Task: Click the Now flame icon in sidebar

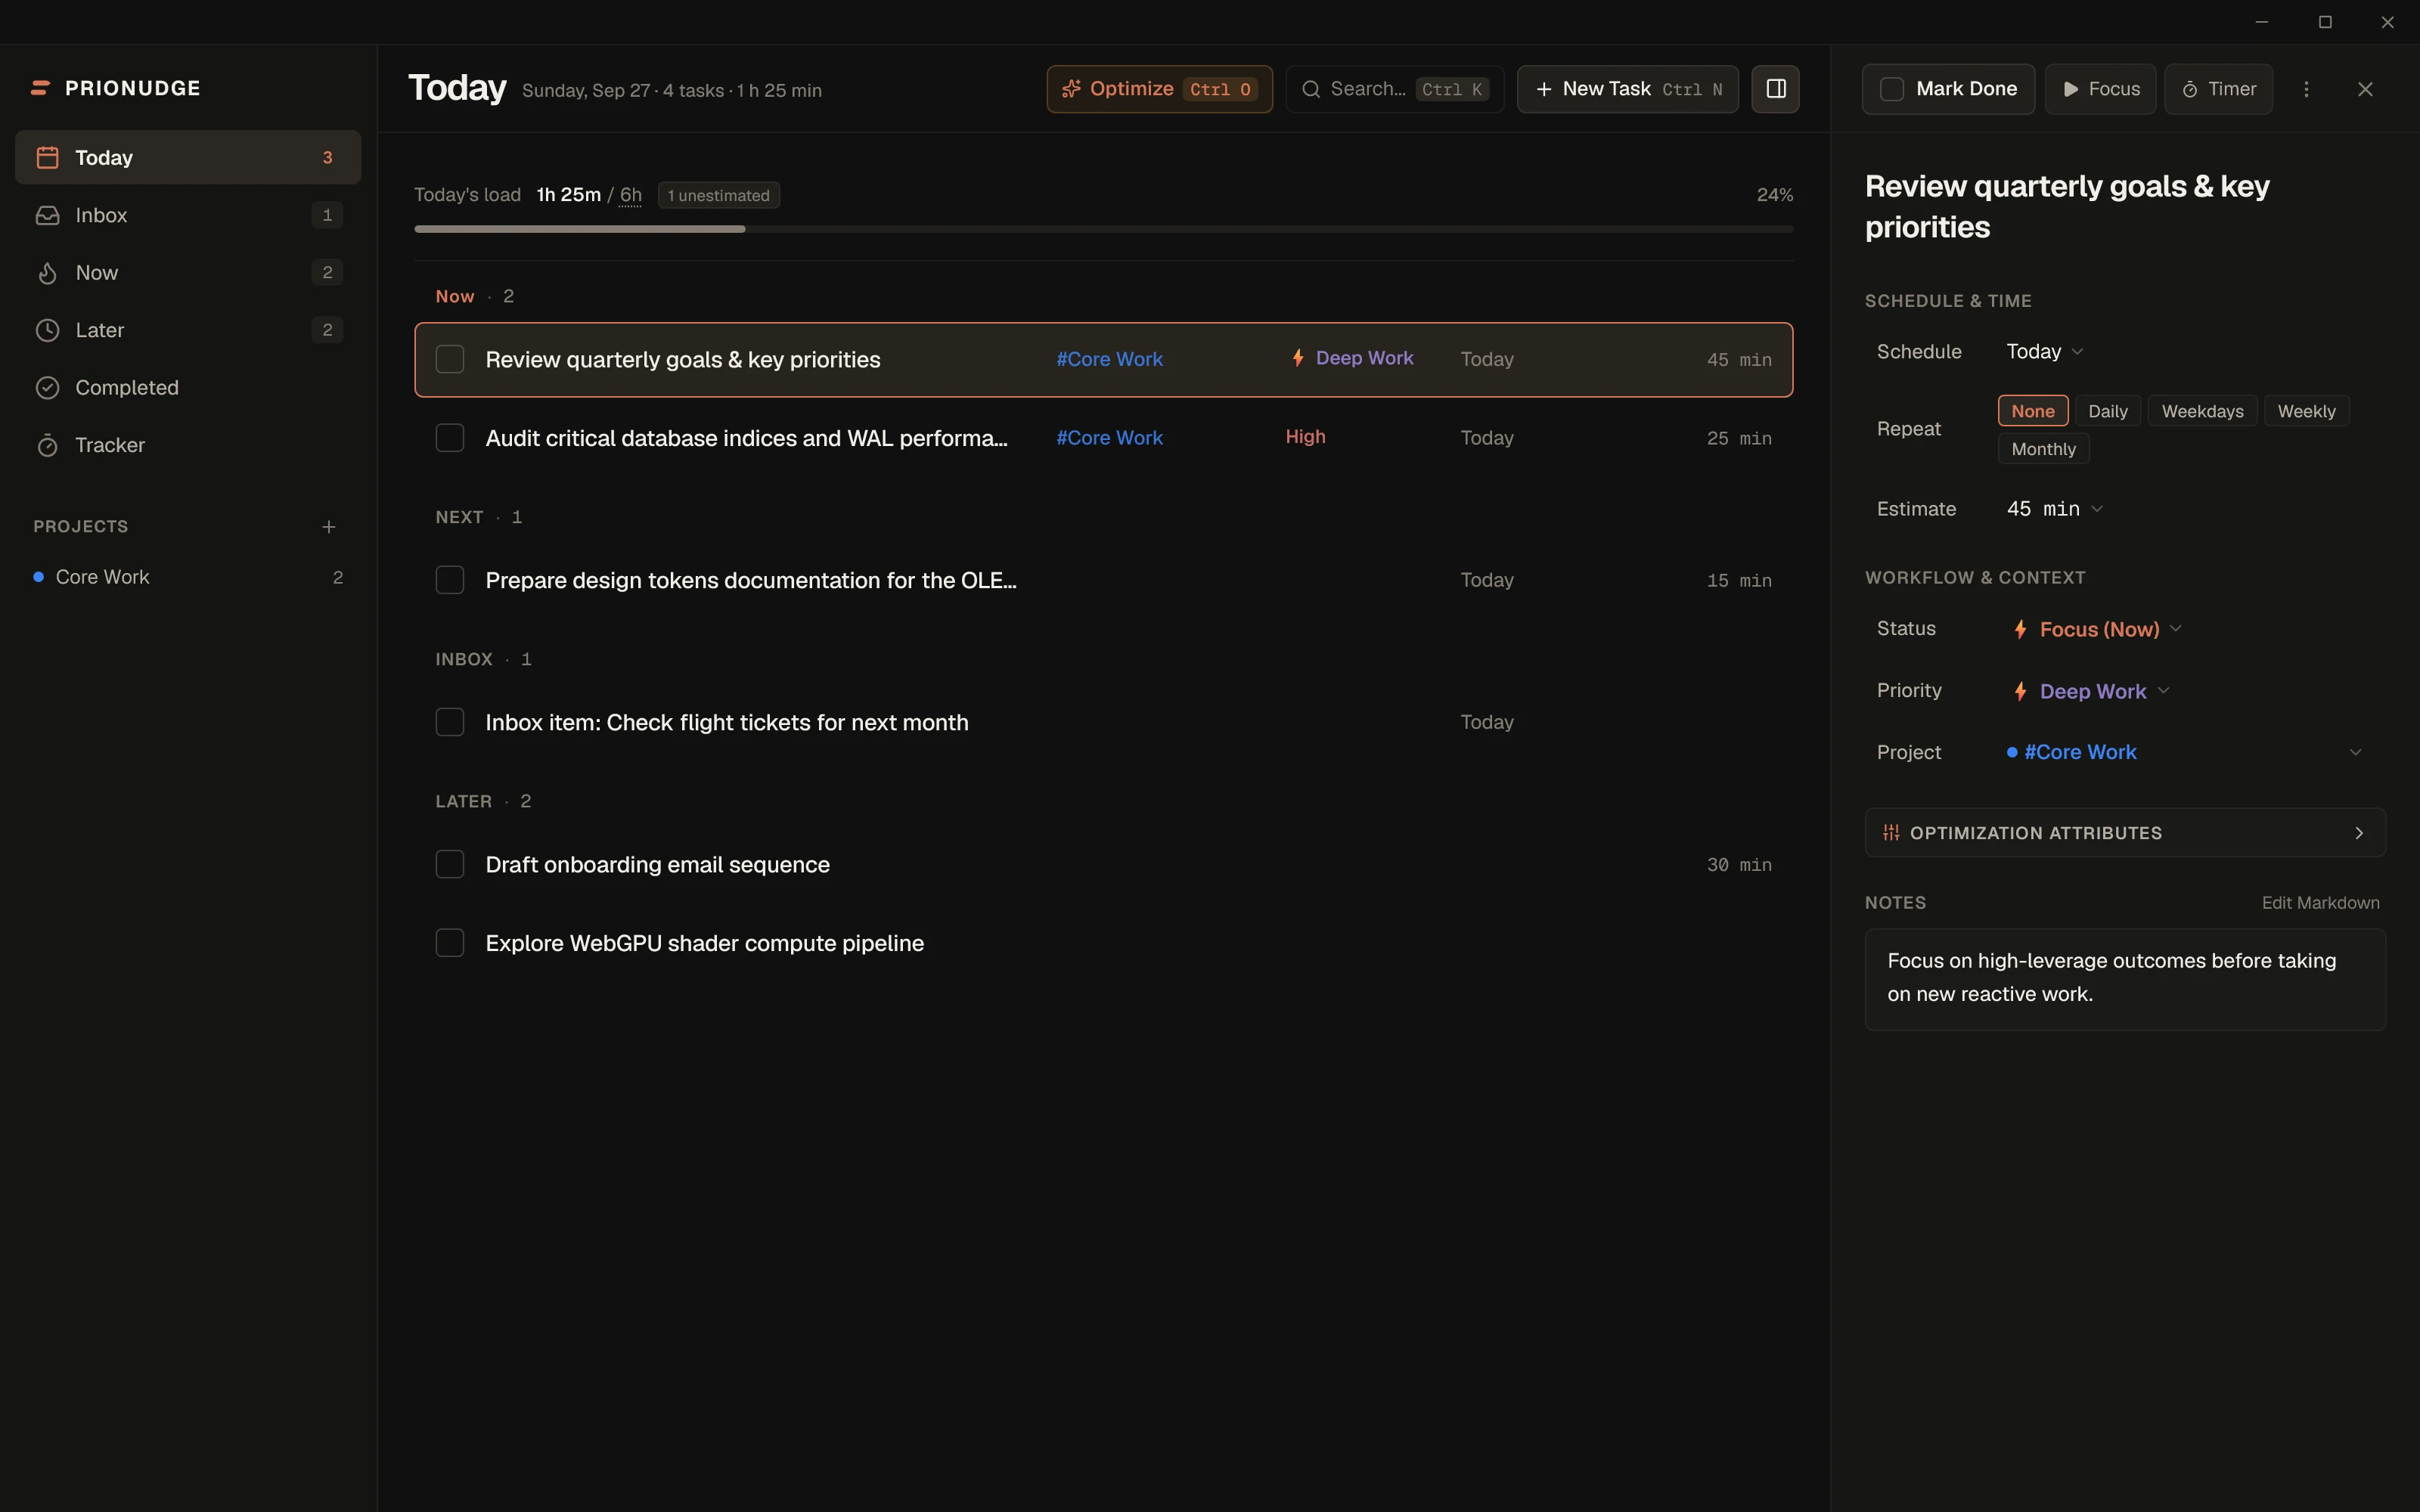Action: 47,273
